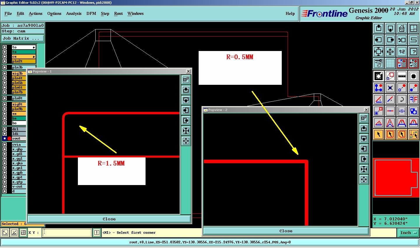The image size is (420, 248).
Task: Click the X Y coordinate input field
Action: click(x=67, y=233)
